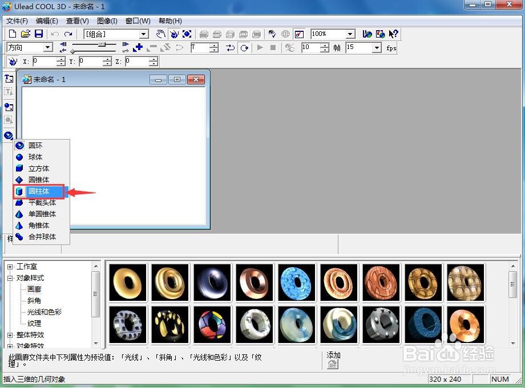Open the 图像(I) menu
This screenshot has height=388, width=525.
tap(107, 21)
